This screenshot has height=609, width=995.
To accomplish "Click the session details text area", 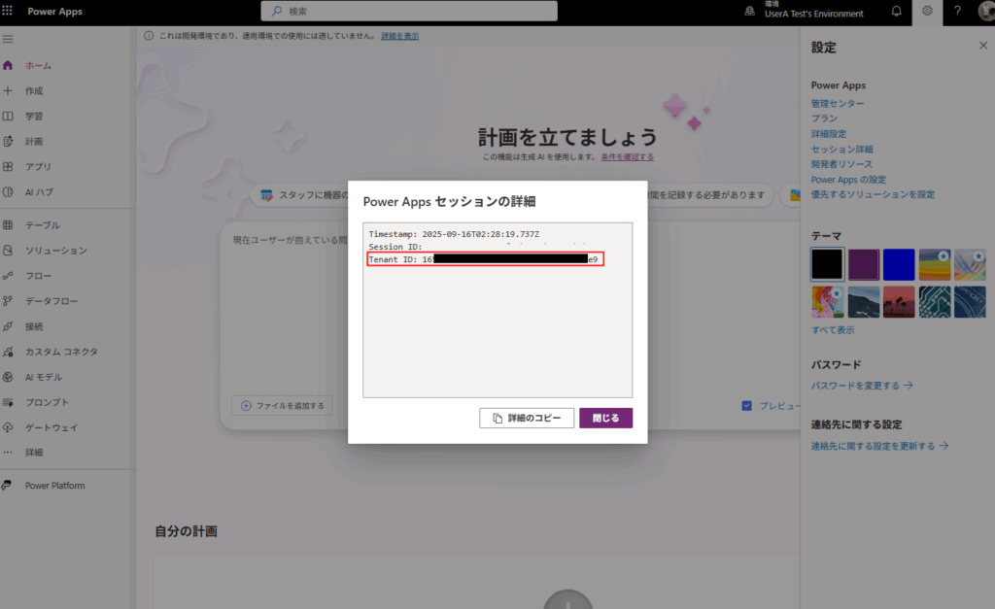I will coord(497,310).
